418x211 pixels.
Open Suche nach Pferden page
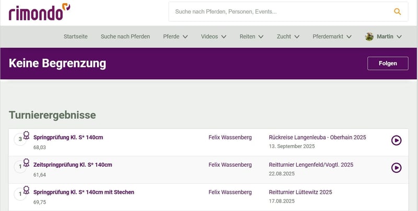(x=125, y=36)
